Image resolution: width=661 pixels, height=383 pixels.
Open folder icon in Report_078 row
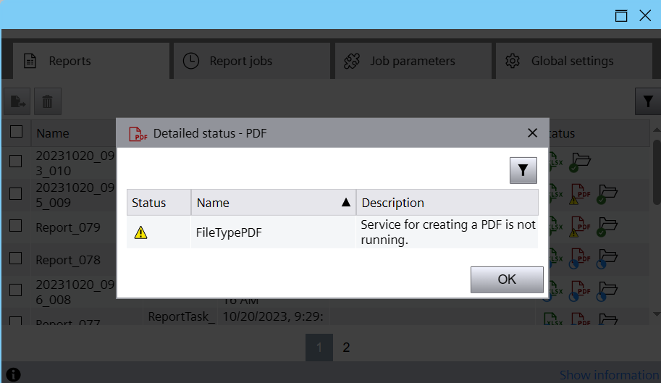click(x=607, y=258)
